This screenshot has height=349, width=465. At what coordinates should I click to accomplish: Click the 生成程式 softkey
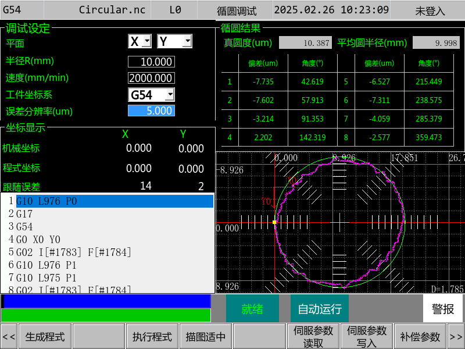click(x=45, y=337)
